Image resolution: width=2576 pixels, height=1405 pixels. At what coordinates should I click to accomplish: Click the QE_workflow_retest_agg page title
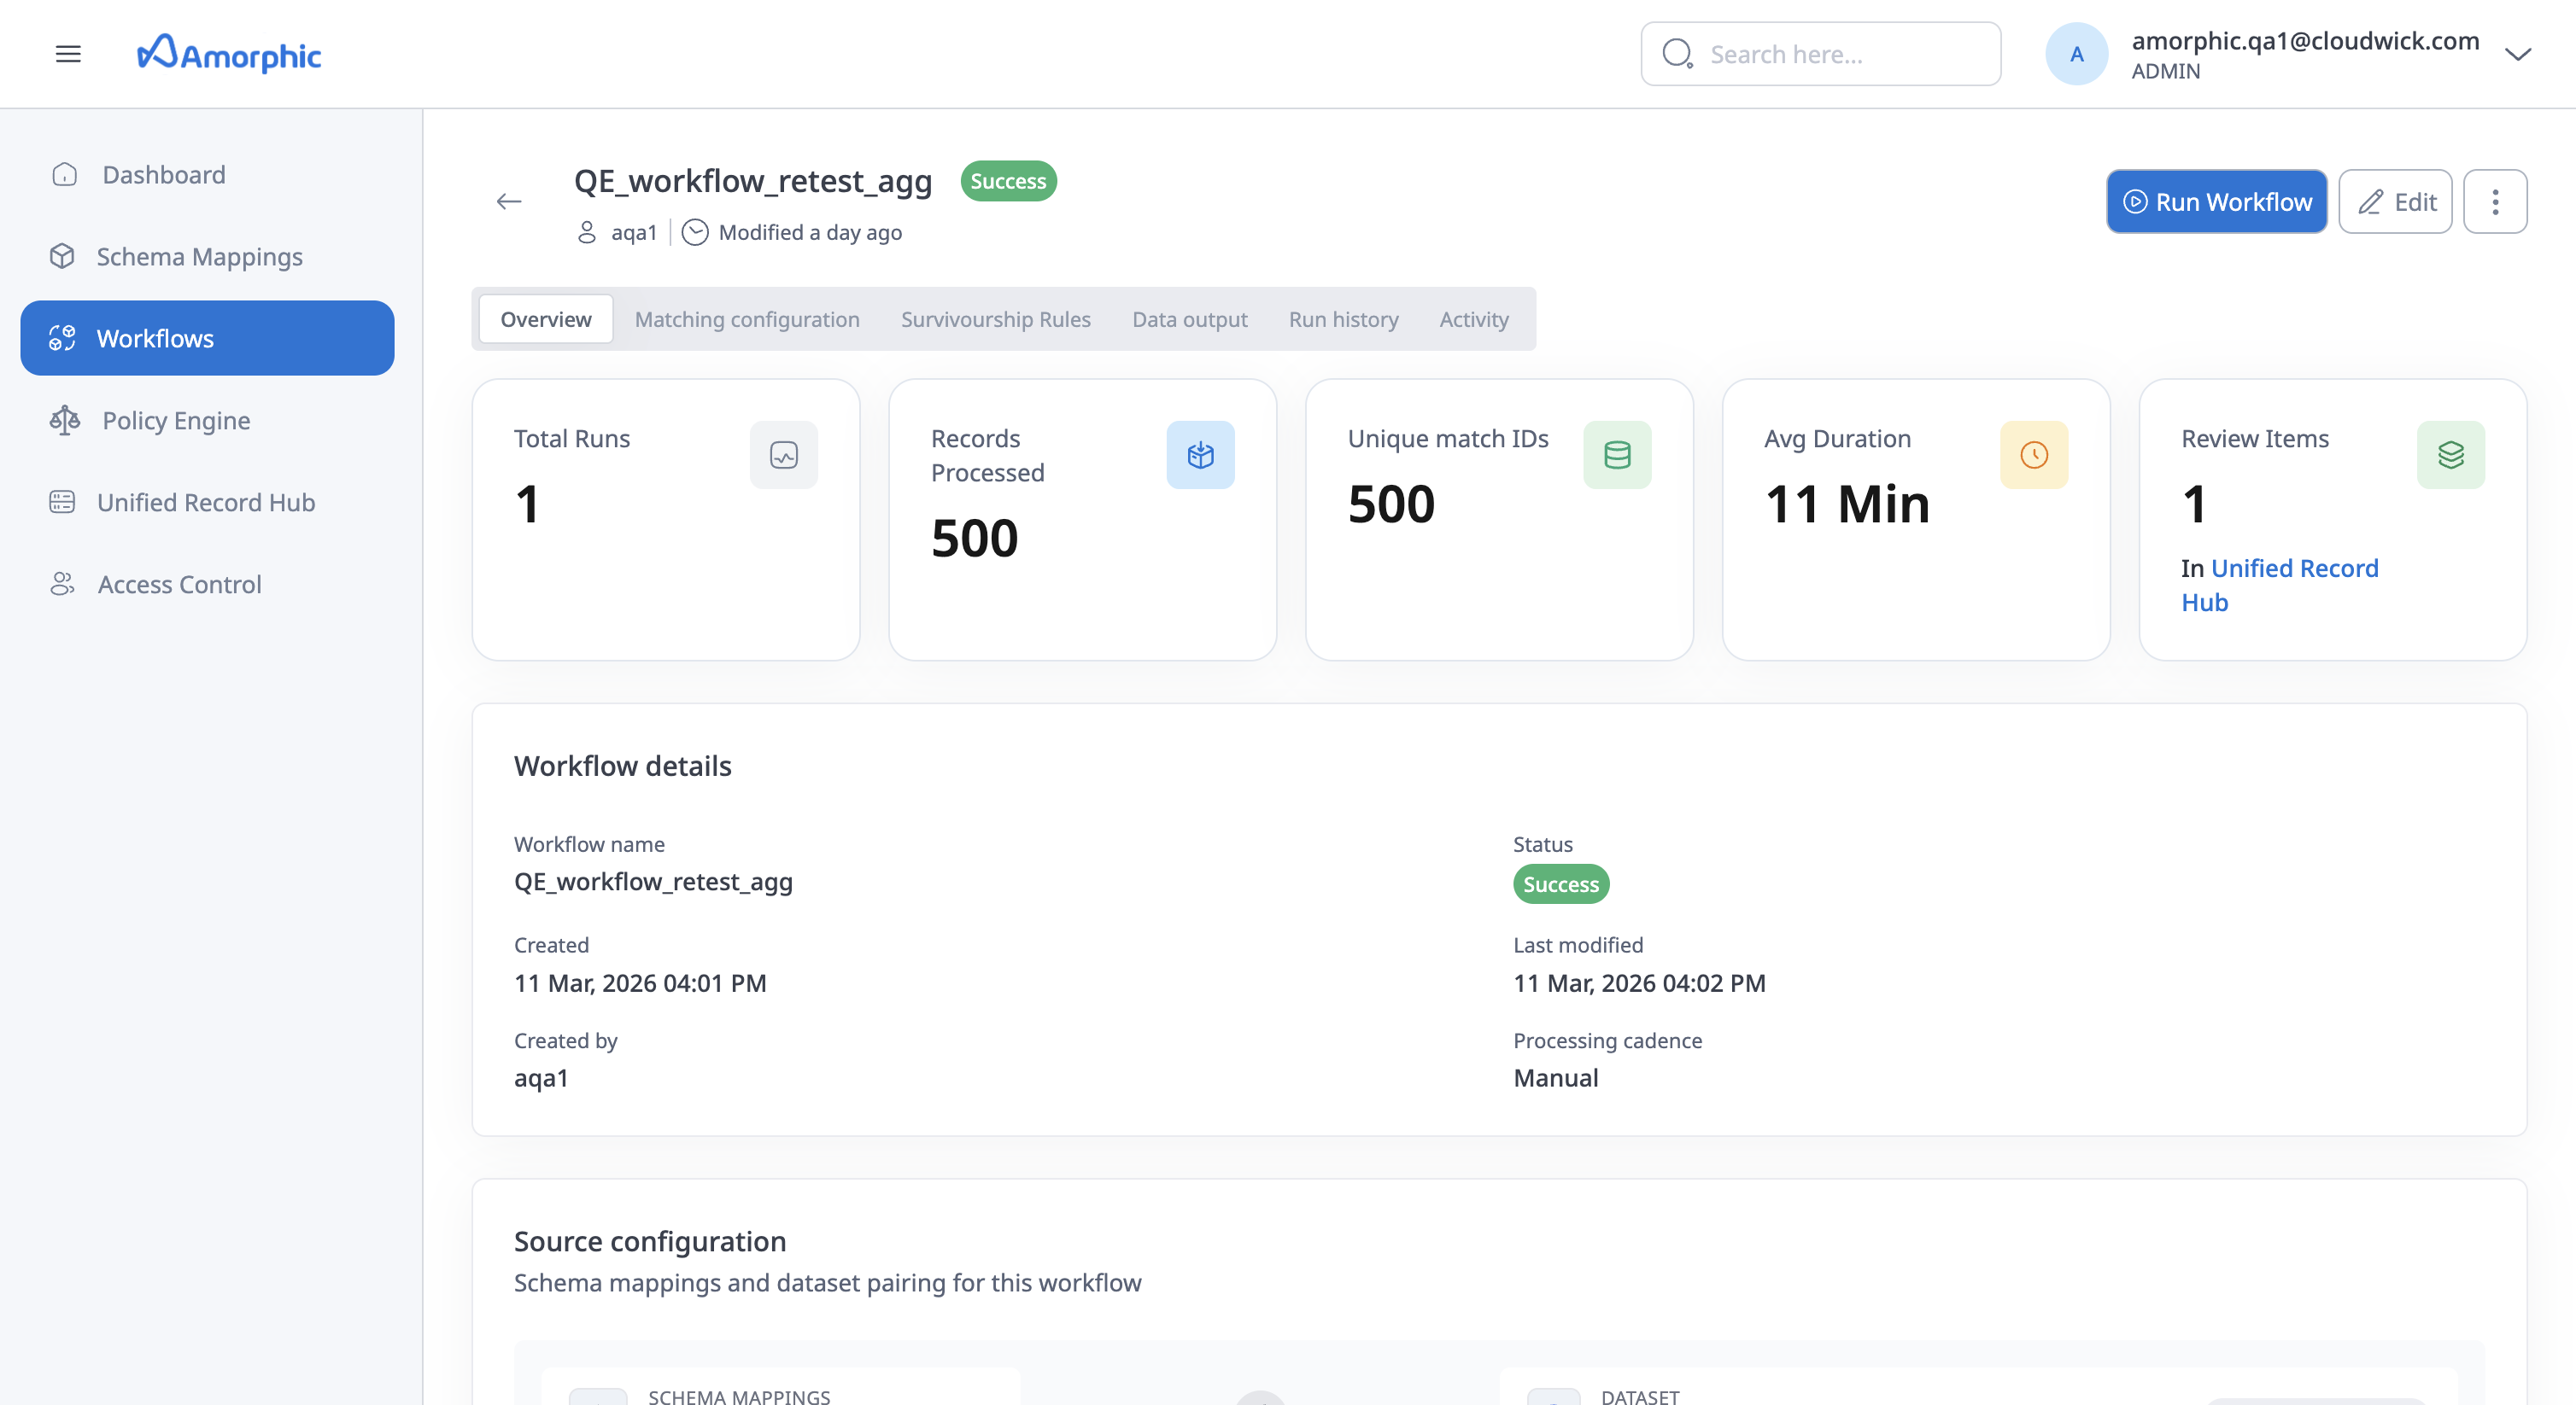click(753, 182)
